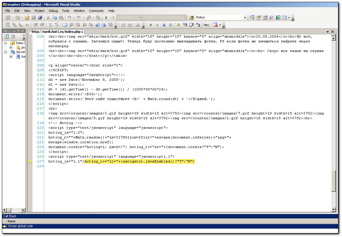Open the New Project dropdown arrow
This screenshot has height=237, width=342.
coord(12,18)
